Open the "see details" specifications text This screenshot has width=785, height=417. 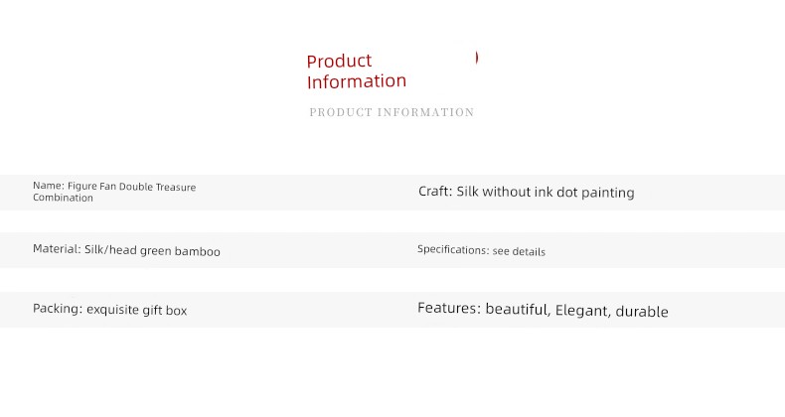(x=519, y=251)
